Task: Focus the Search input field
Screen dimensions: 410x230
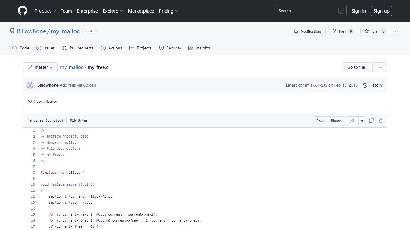Action: point(311,11)
